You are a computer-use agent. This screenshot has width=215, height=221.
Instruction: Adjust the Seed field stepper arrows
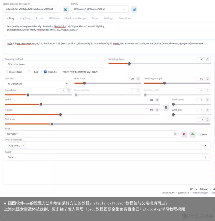point(175,134)
